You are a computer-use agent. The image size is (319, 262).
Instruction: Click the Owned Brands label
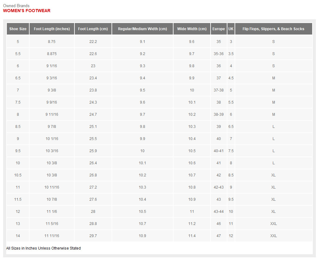click(x=16, y=6)
